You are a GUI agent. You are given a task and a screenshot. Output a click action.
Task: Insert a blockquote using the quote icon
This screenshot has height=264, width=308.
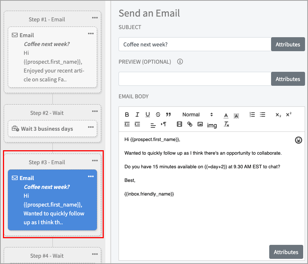coord(168,115)
